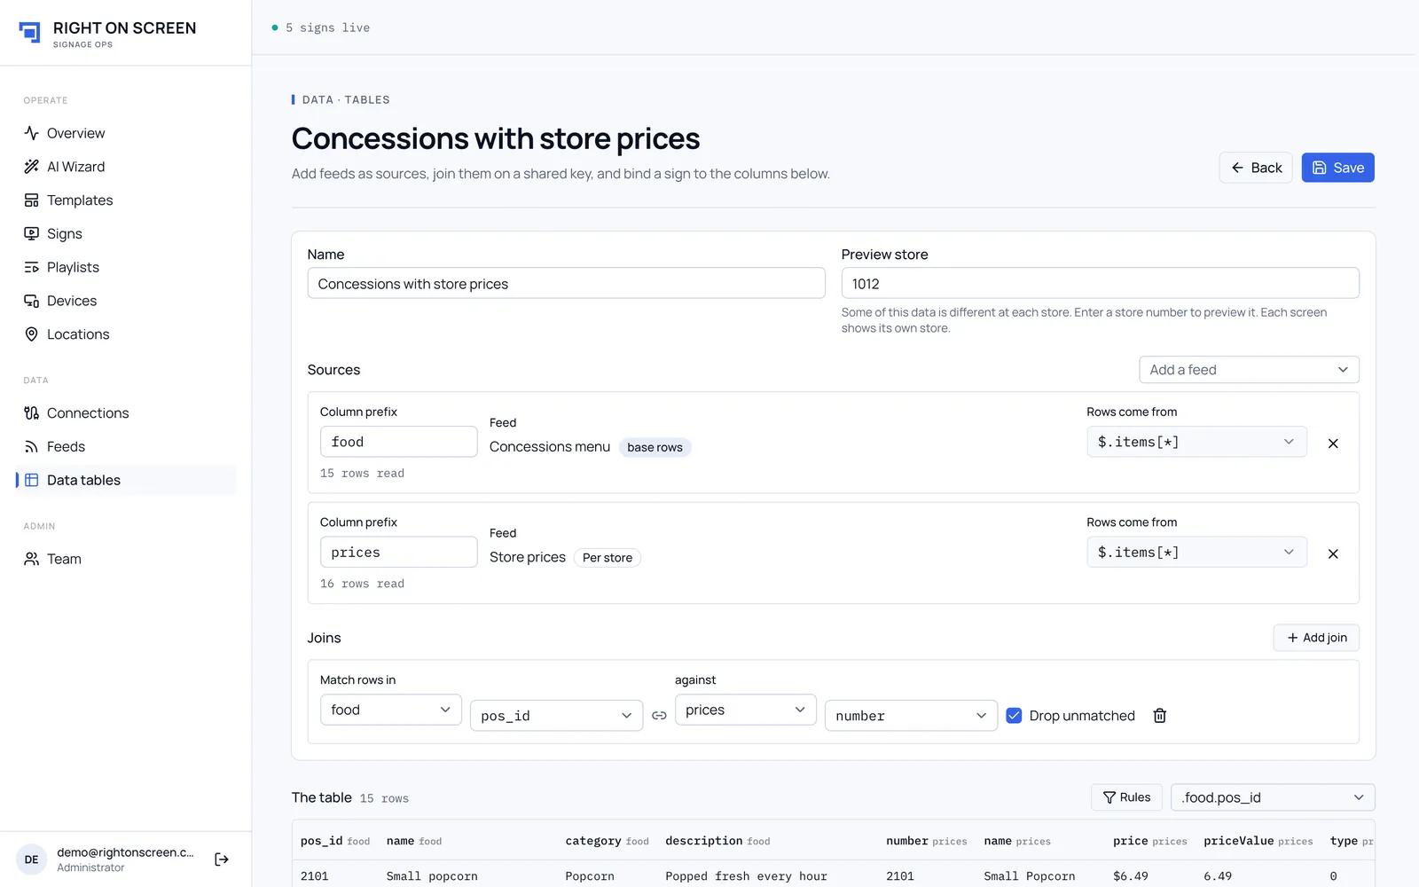The width and height of the screenshot is (1419, 887).
Task: Click the sign-out icon beside demo account
Action: (222, 859)
